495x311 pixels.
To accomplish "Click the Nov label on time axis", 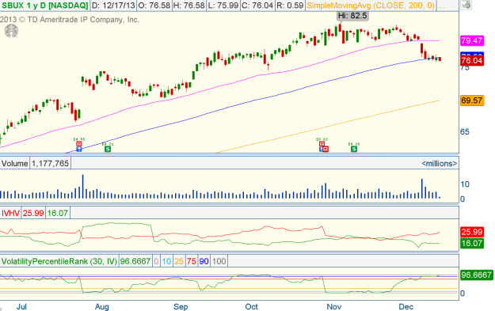I will coord(334,306).
